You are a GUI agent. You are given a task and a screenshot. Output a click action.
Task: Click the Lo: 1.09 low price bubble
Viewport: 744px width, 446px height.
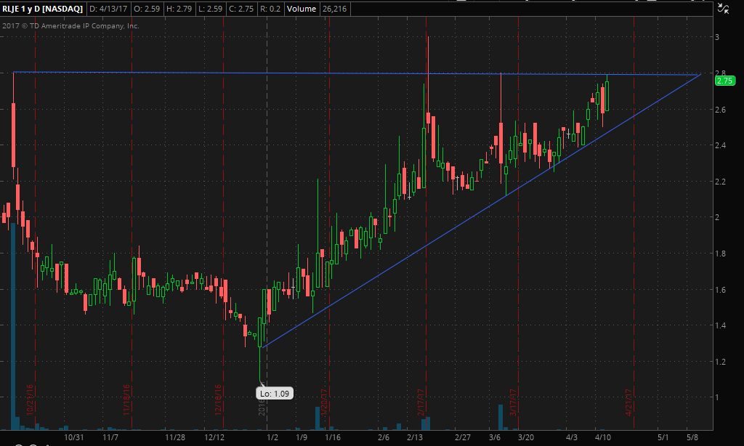tap(275, 393)
